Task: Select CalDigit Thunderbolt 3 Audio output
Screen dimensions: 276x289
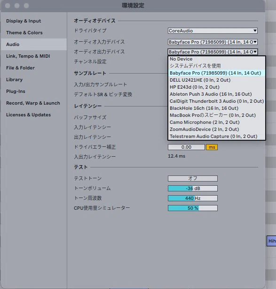Action: click(217, 101)
